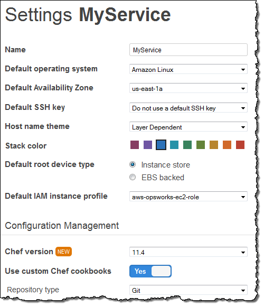Click the Name input field containing MyService
Image resolution: width=264 pixels, height=306 pixels.
coord(188,50)
